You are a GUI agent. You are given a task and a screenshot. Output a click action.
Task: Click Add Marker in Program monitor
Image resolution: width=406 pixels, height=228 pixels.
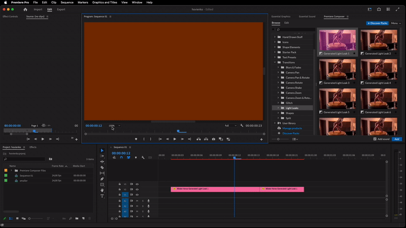click(x=136, y=139)
